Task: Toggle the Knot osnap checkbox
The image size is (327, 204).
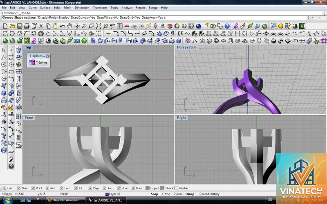Action: (133, 188)
